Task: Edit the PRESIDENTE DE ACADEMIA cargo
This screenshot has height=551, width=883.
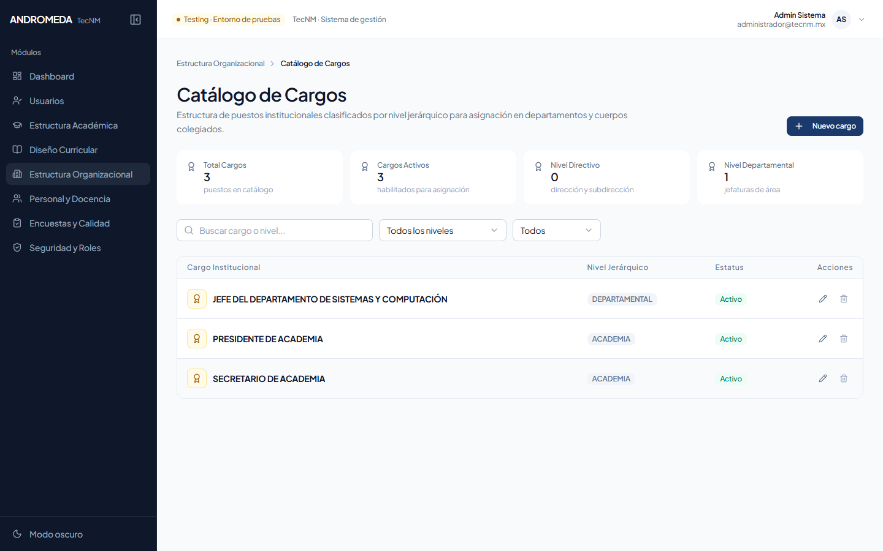Action: [823, 339]
